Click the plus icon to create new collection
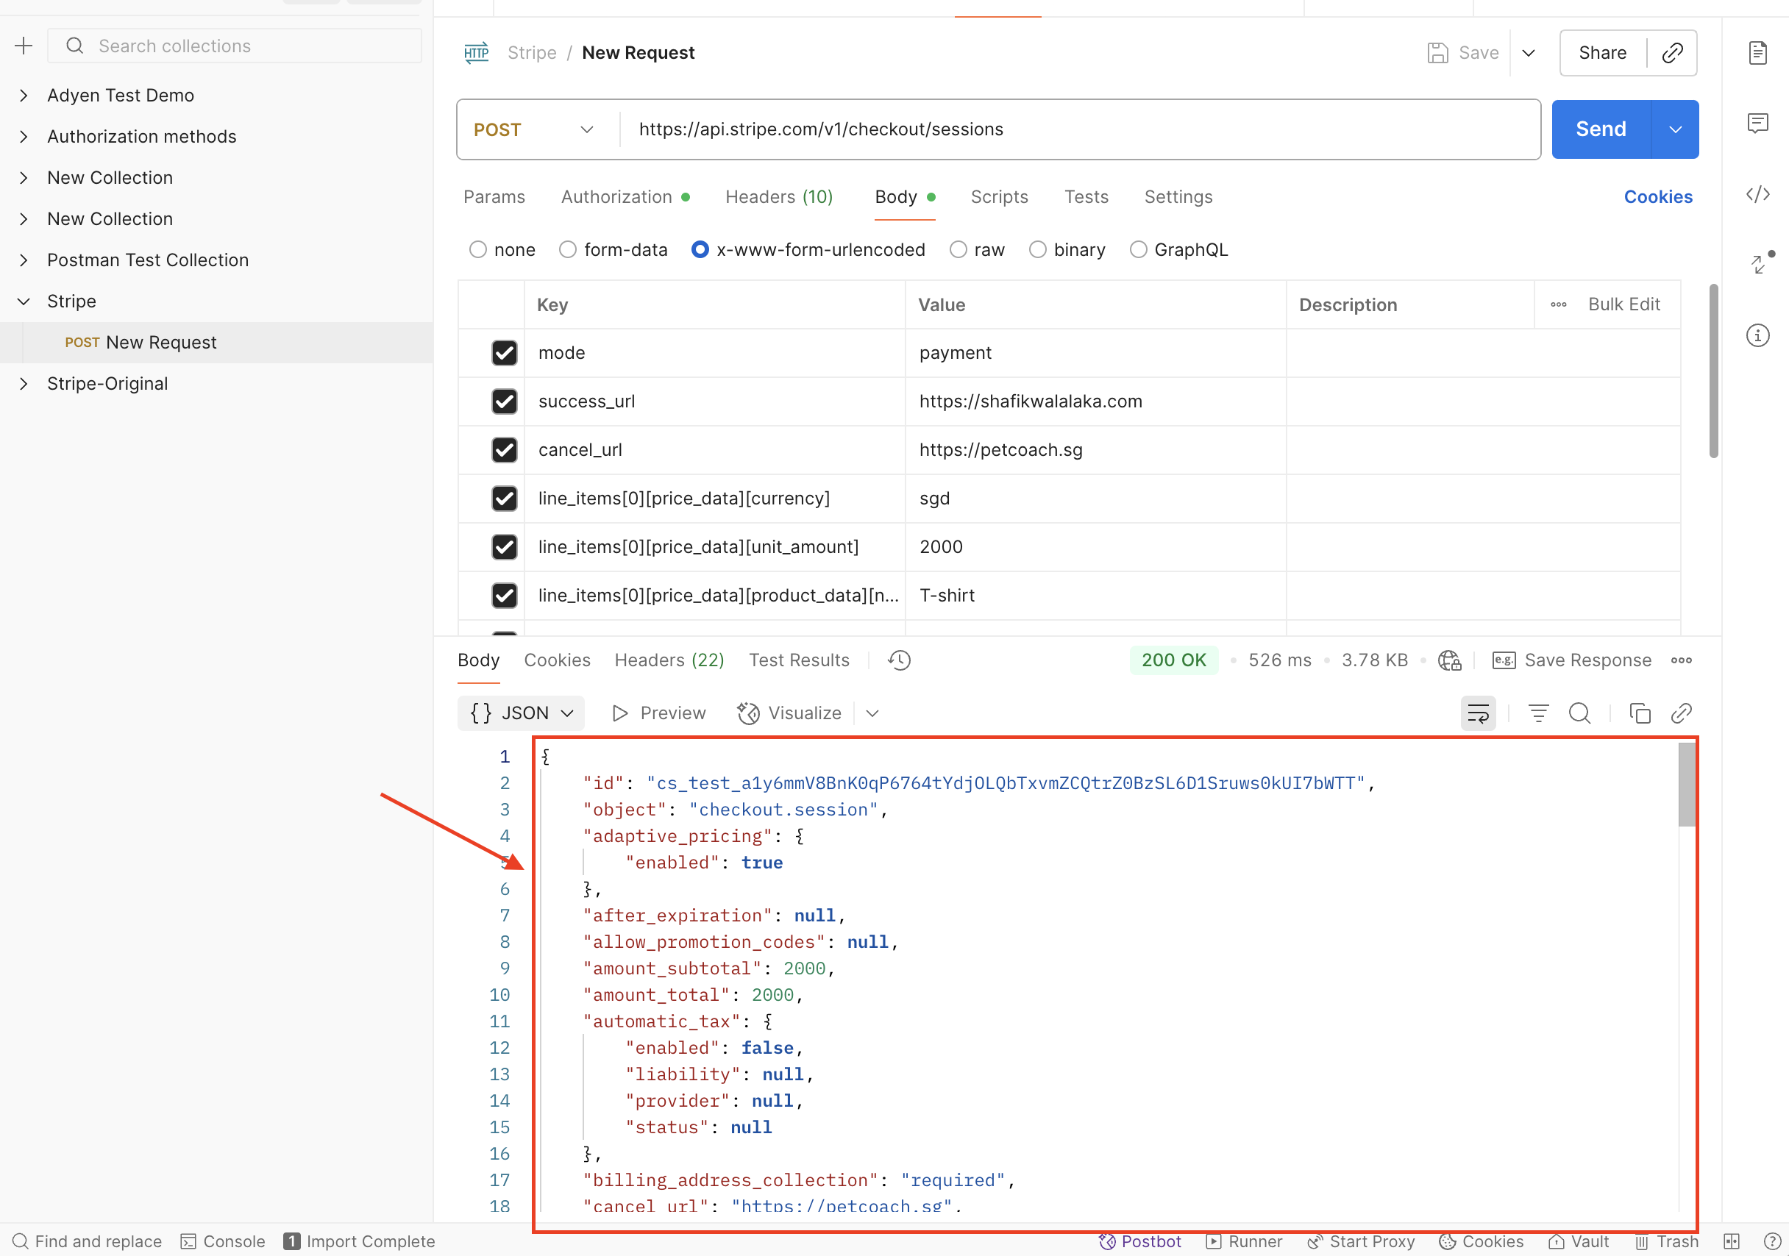 click(24, 46)
